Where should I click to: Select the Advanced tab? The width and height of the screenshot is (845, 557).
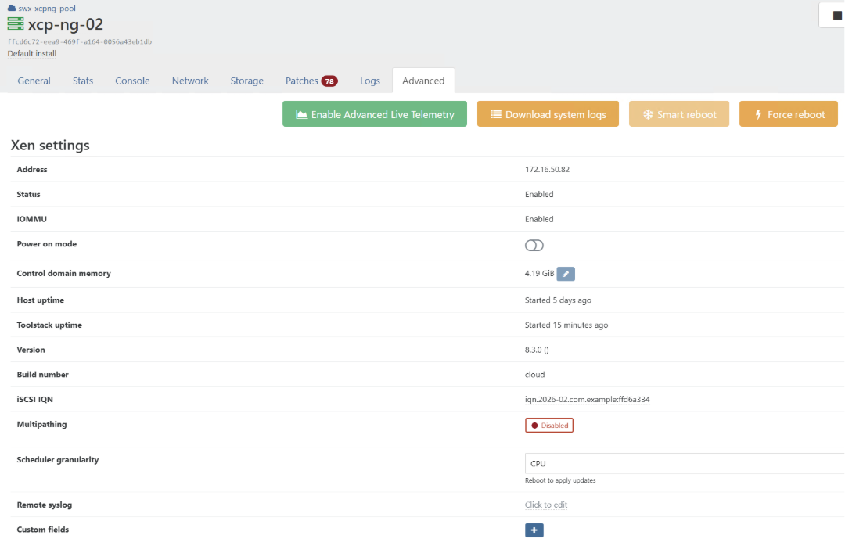[423, 81]
